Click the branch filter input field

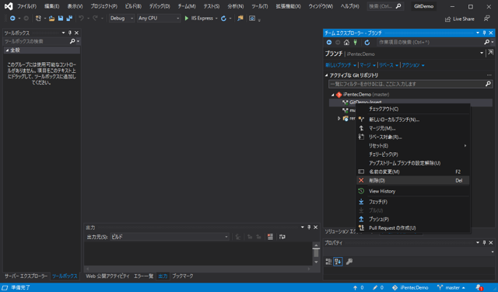click(x=410, y=84)
